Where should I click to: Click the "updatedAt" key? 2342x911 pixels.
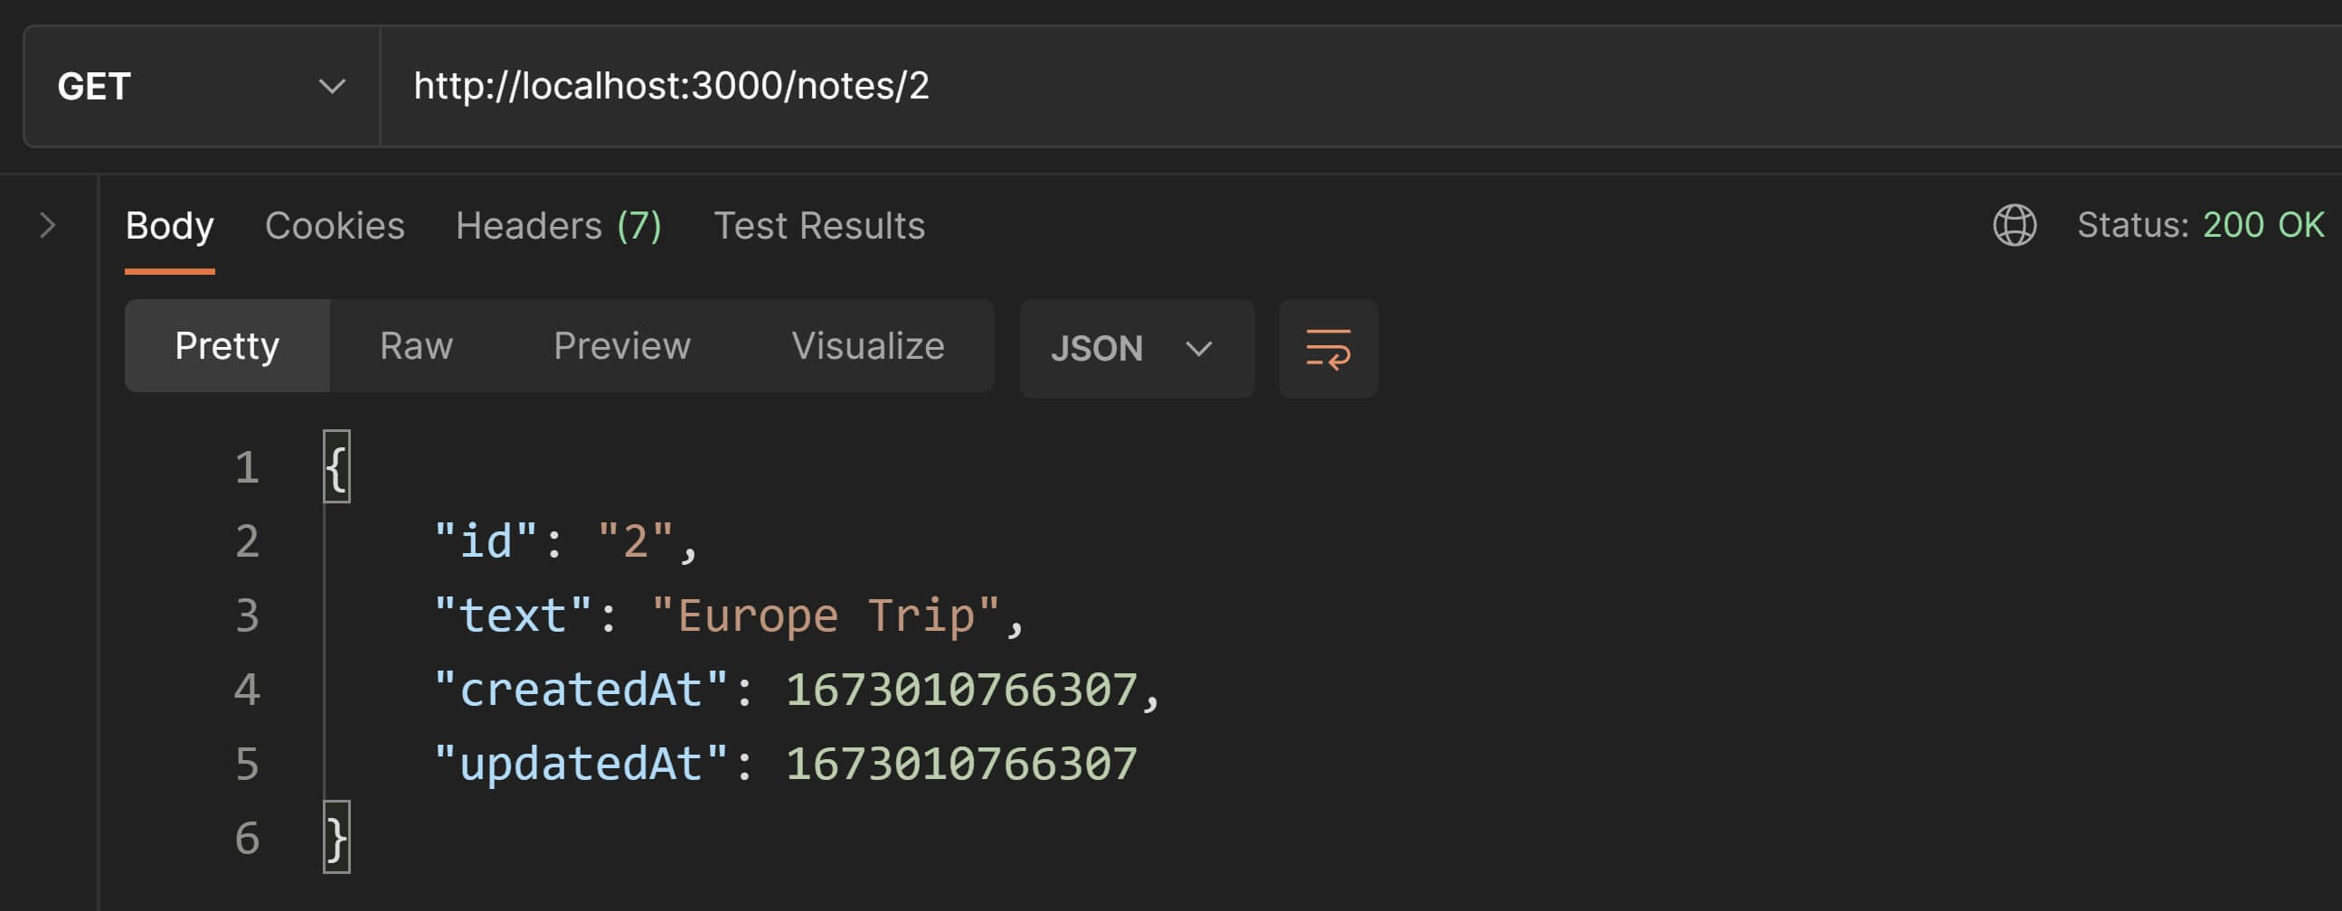tap(581, 764)
